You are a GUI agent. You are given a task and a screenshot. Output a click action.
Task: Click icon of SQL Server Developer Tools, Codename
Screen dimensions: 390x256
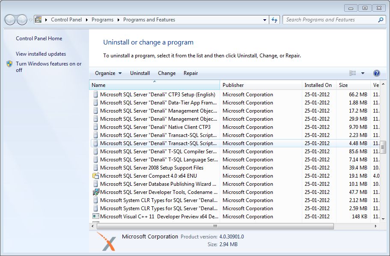click(x=96, y=192)
